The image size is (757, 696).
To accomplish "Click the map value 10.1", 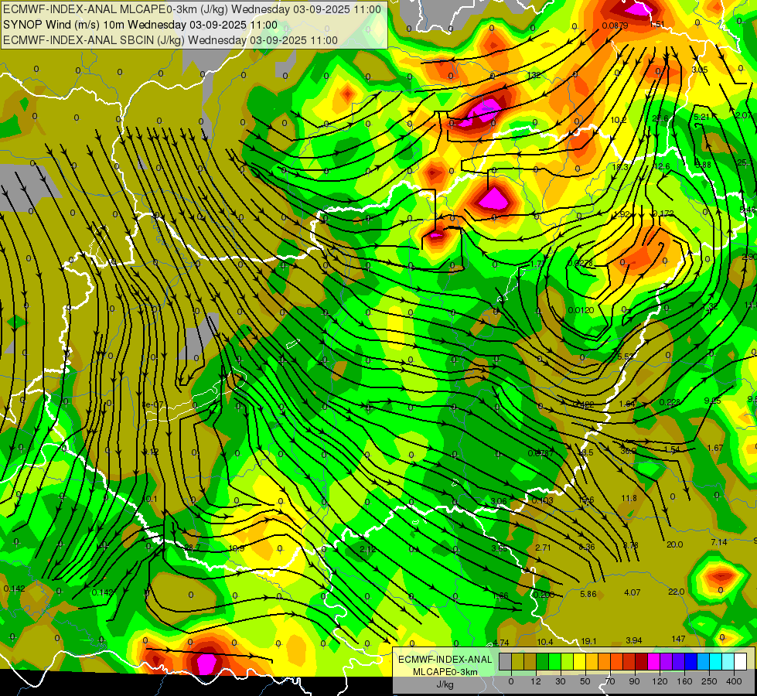I will (150, 499).
